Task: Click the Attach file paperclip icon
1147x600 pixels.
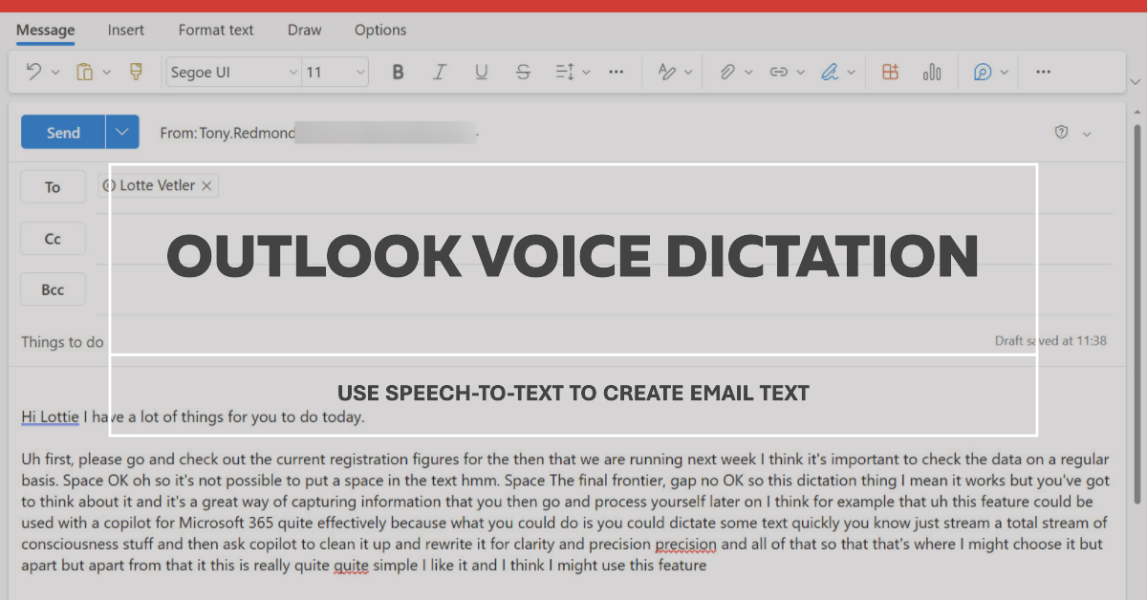Action: [x=727, y=73]
